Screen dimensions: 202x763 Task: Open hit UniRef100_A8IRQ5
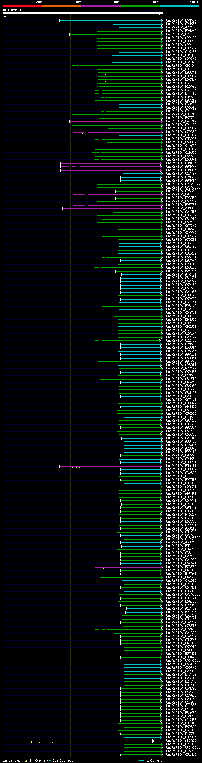pyautogui.click(x=181, y=741)
